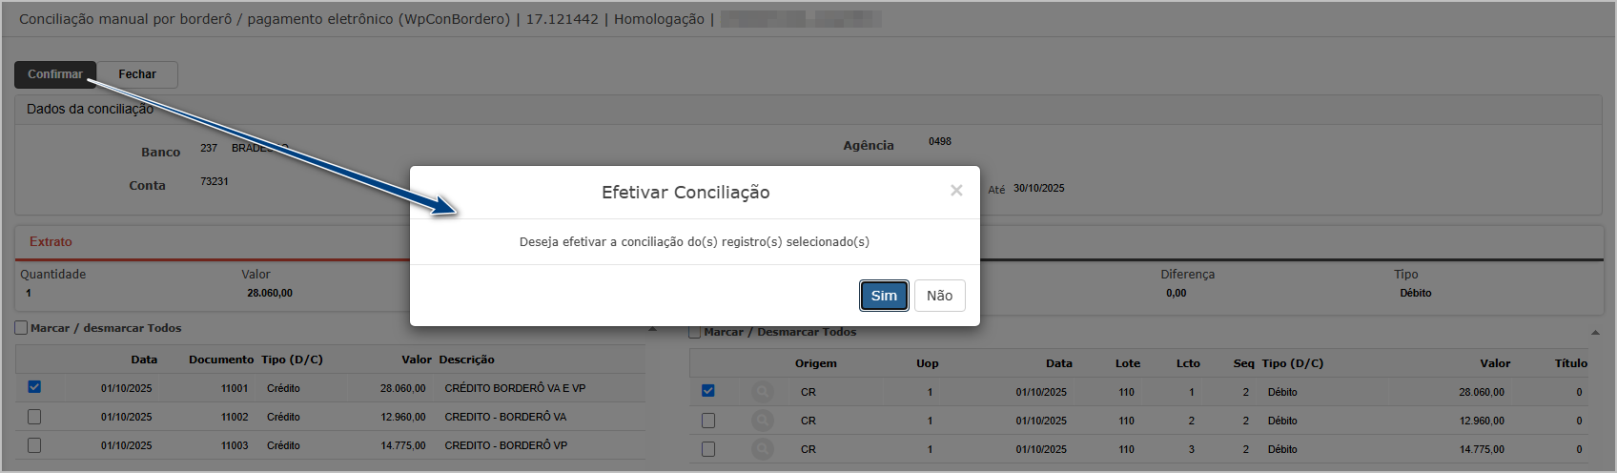1617x473 pixels.
Task: Check the box for document 11002 row
Action: point(34,417)
